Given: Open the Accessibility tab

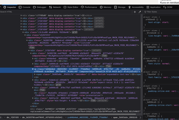Looking at the screenshot, I should 136,7.
